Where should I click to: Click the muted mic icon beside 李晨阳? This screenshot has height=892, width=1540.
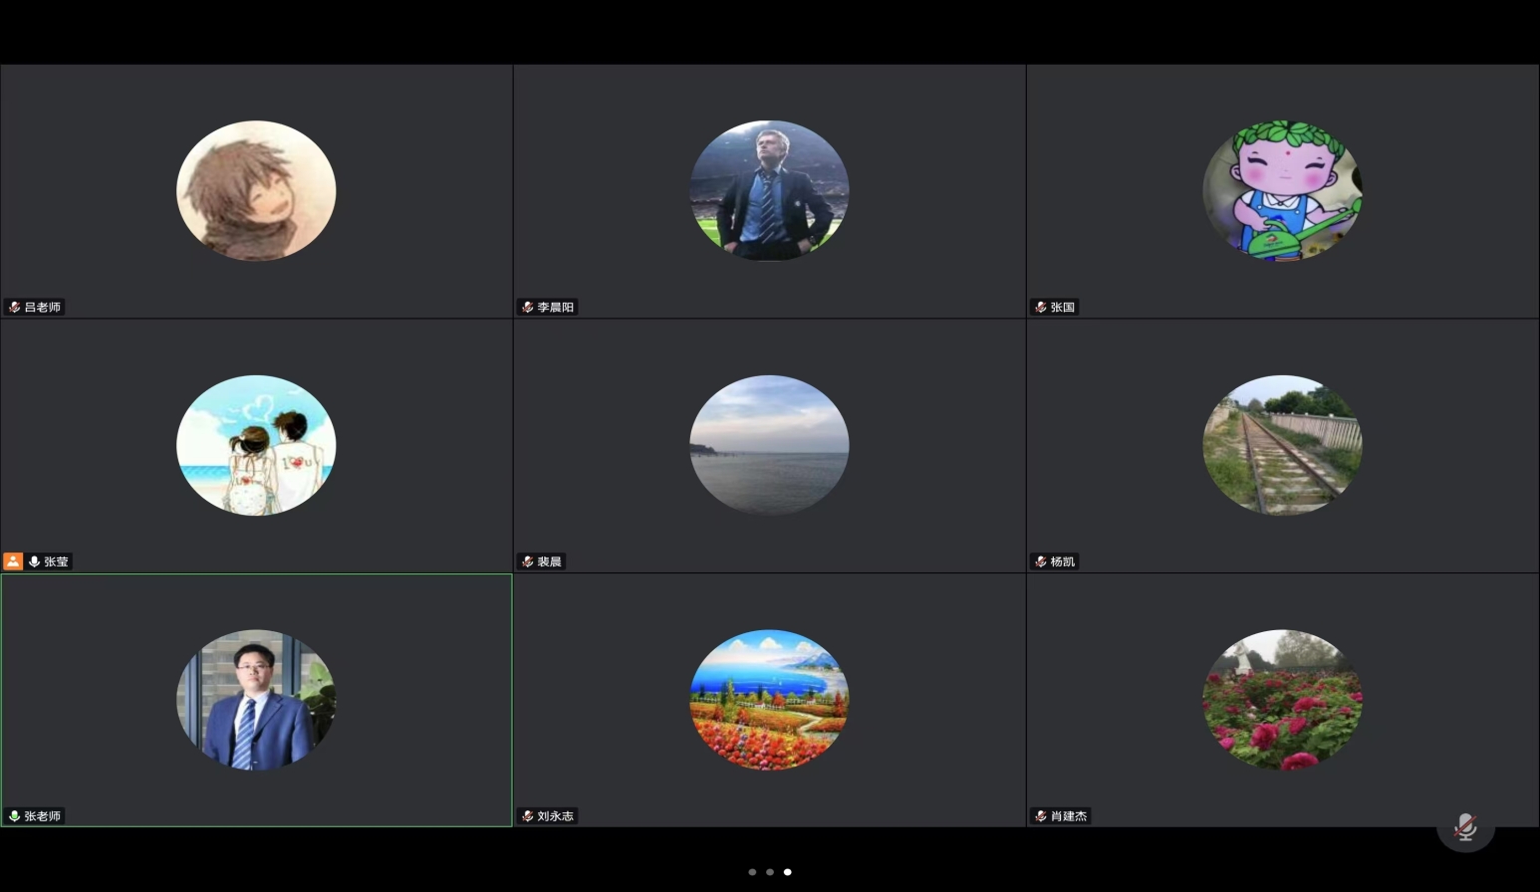(x=528, y=308)
